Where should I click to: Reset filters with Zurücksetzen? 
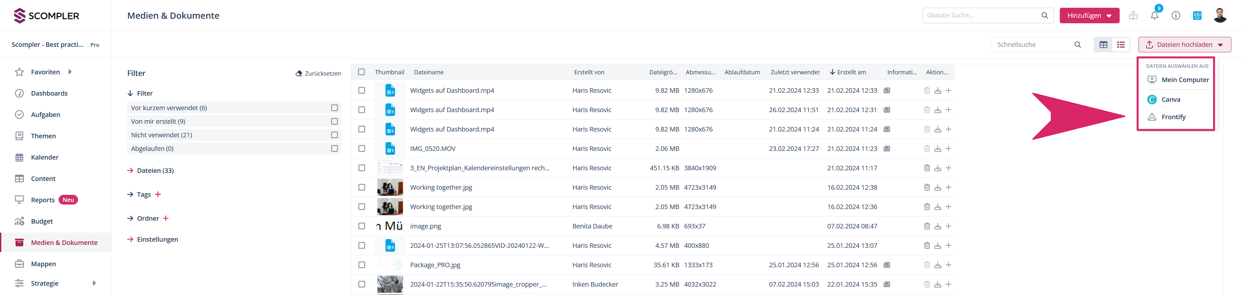tap(319, 73)
